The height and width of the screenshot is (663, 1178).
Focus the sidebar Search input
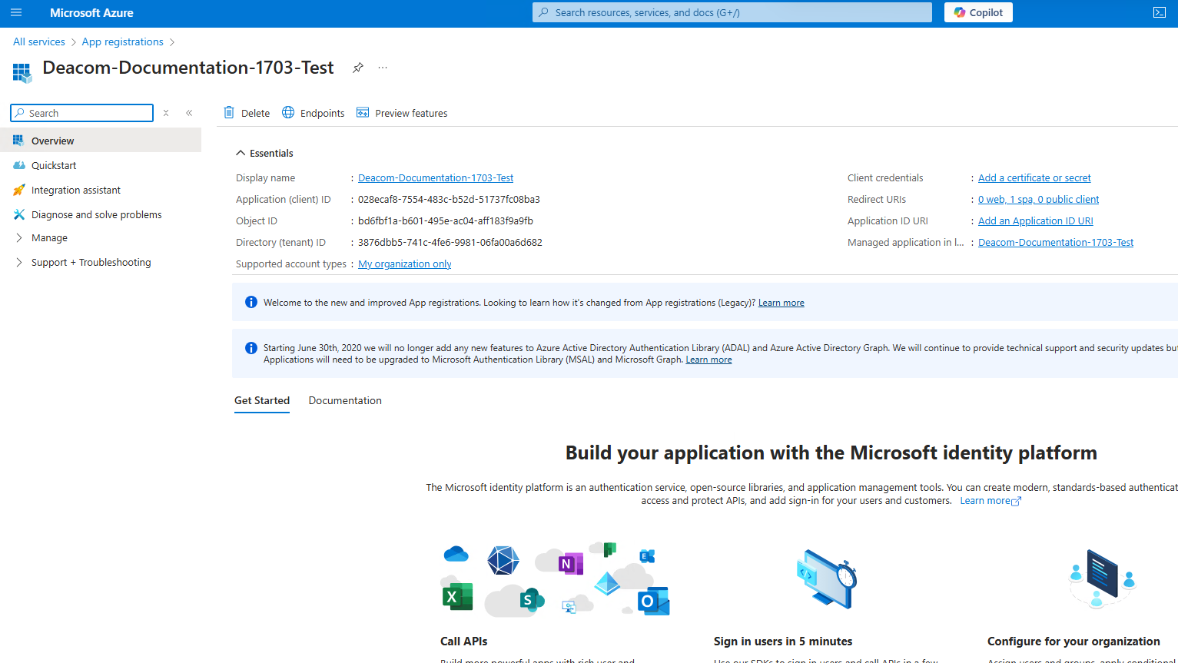pos(82,113)
